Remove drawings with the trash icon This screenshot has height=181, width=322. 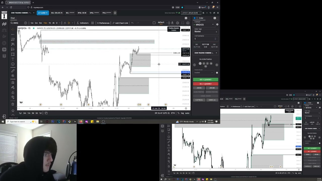click(x=13, y=104)
